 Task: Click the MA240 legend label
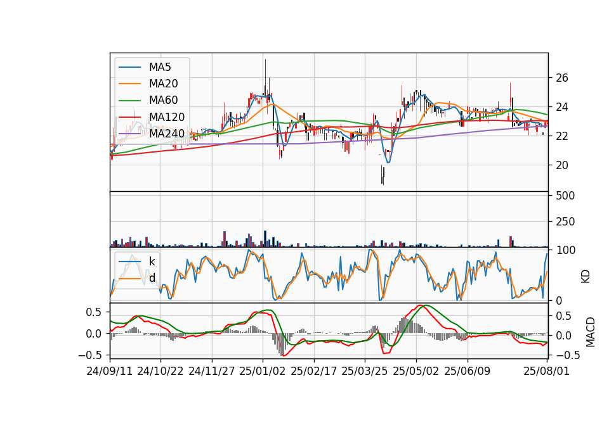[167, 134]
